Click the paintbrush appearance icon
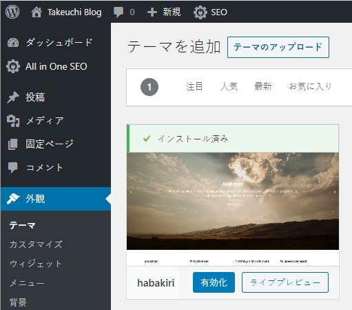 pos(13,198)
